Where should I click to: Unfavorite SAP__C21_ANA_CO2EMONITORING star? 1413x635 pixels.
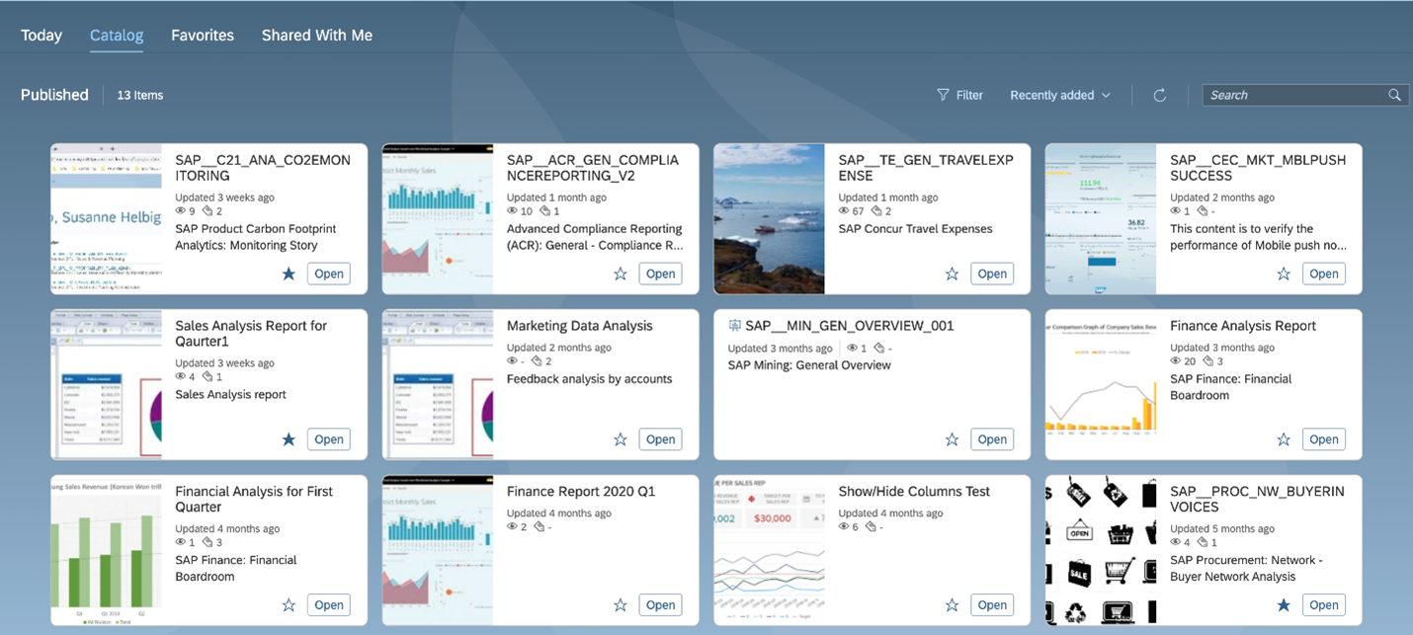pyautogui.click(x=289, y=274)
